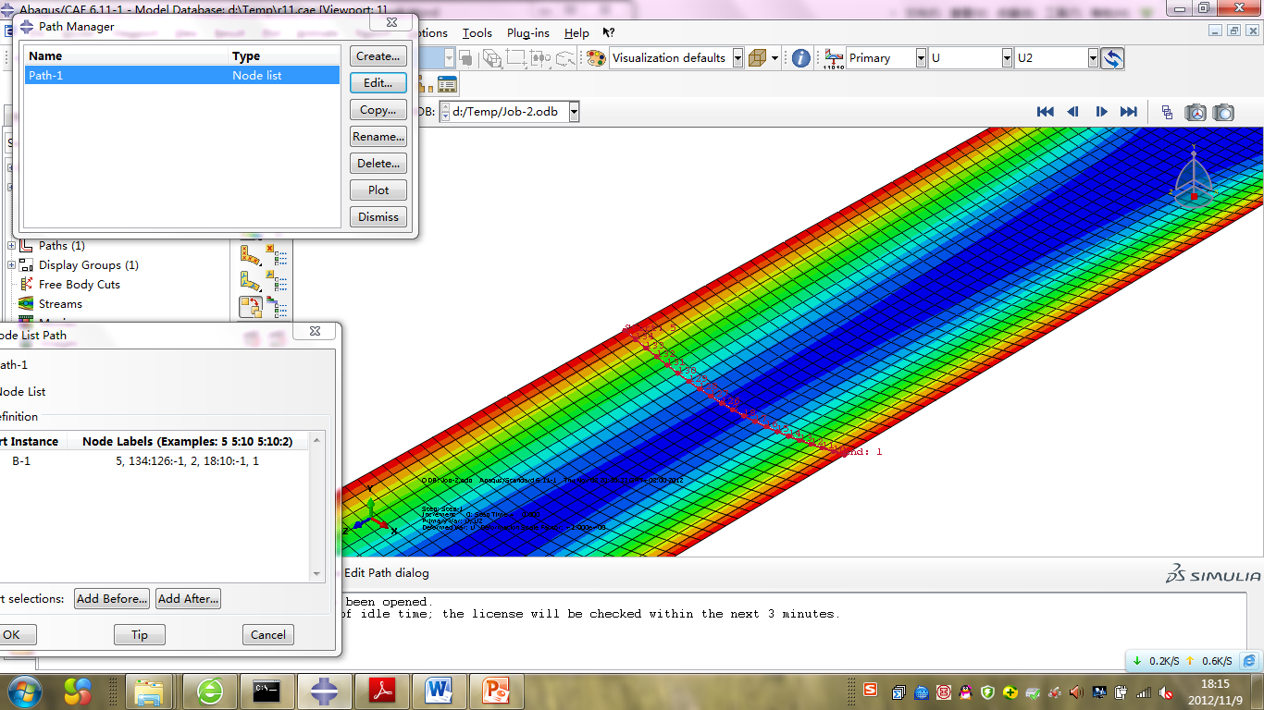Click Delete... in Path Manager
The height and width of the screenshot is (710, 1264).
coord(378,164)
